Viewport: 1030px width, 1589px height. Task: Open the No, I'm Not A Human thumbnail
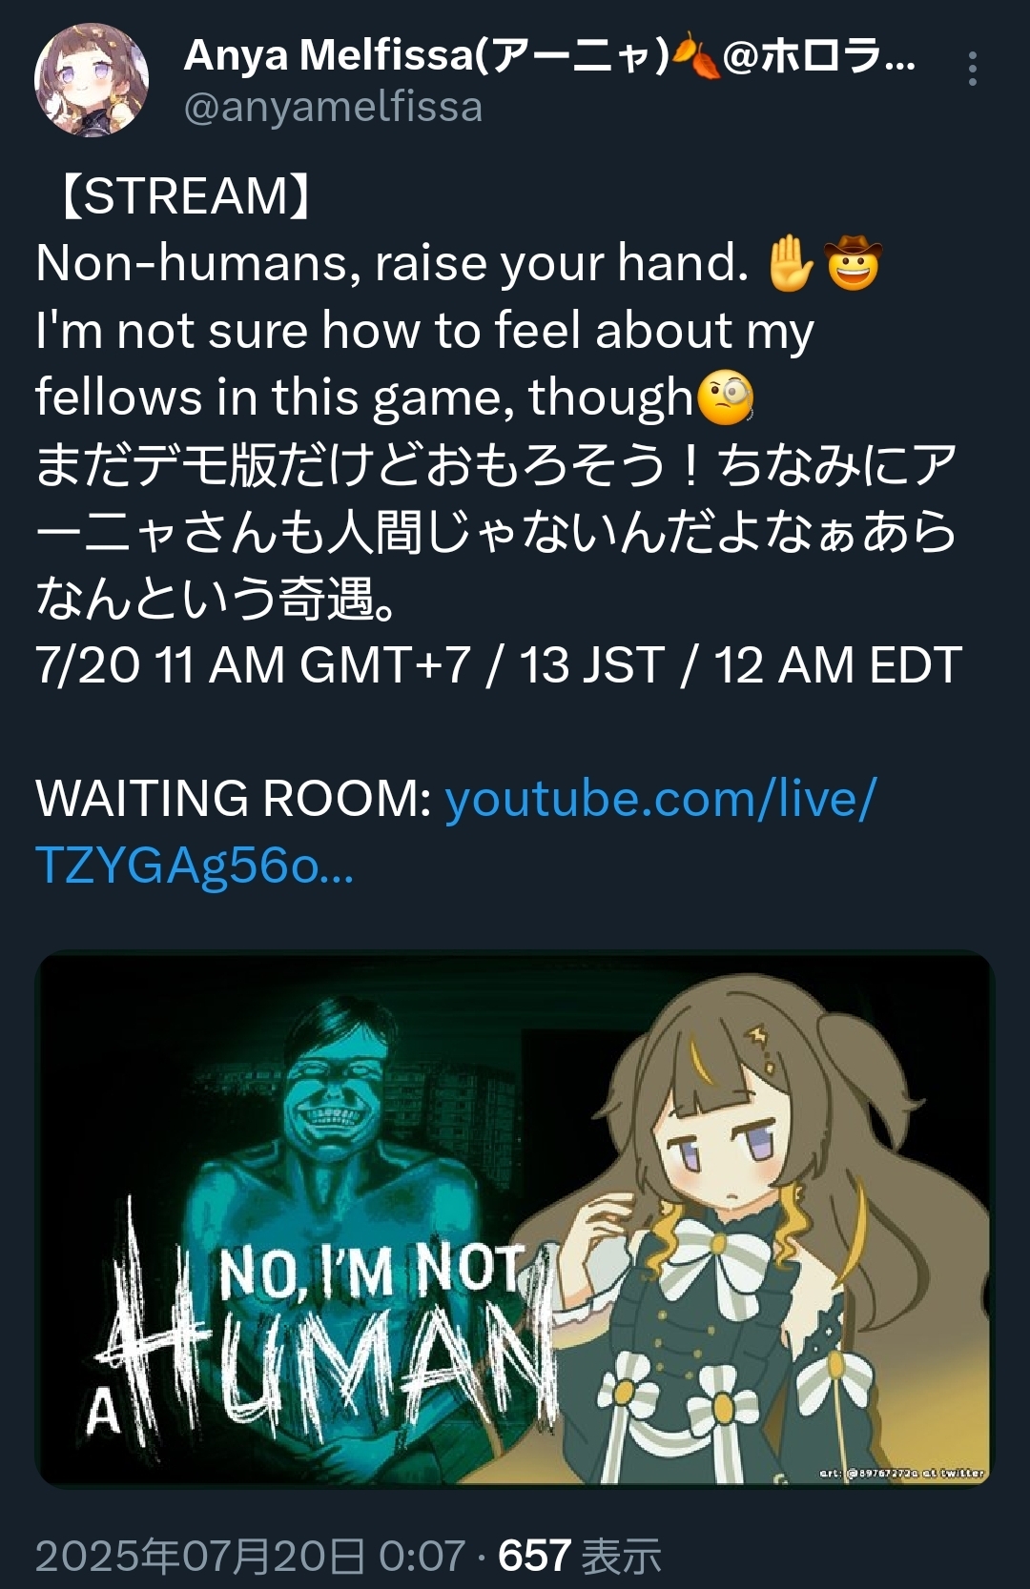tap(515, 1218)
